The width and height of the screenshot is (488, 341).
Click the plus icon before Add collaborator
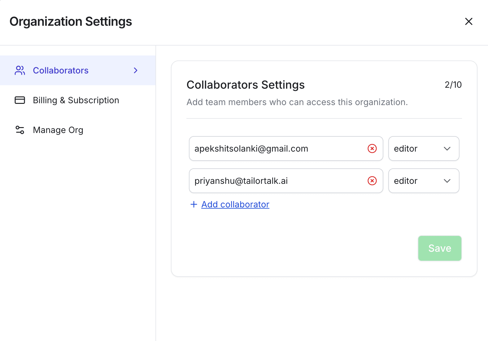[x=194, y=204]
